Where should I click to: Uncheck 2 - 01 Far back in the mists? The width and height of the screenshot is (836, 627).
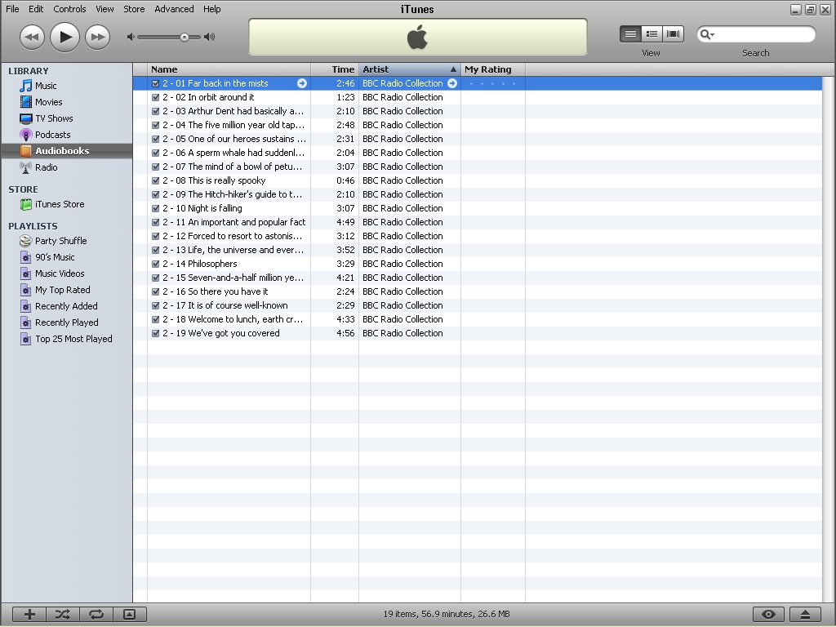156,84
